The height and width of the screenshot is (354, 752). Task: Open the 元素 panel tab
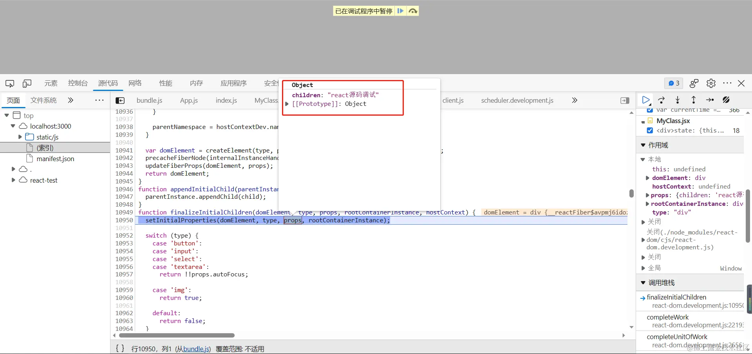click(51, 83)
